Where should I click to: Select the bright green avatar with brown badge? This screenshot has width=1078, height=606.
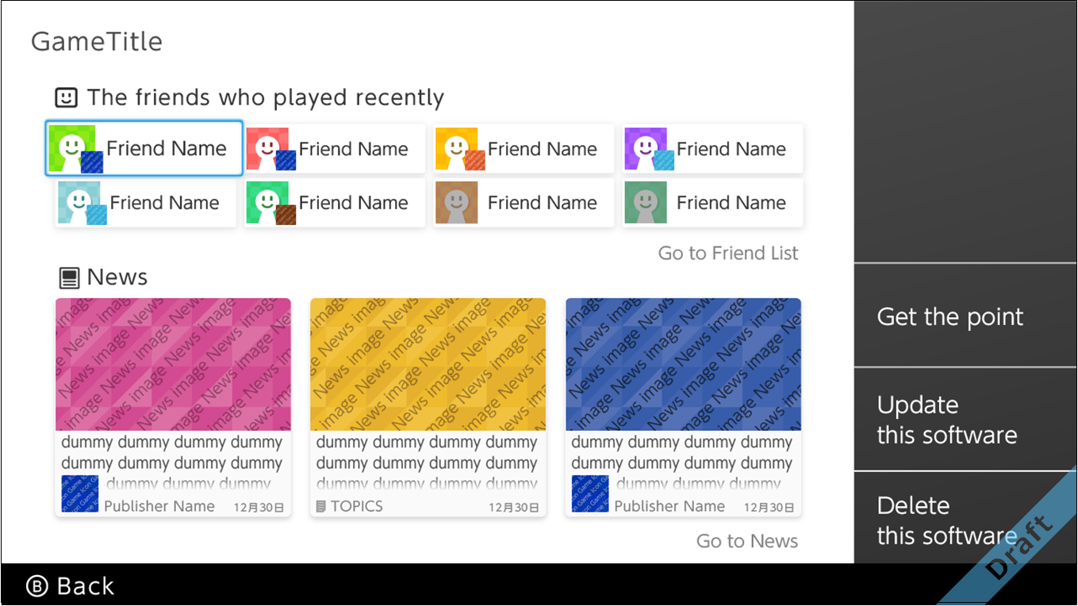pyautogui.click(x=334, y=203)
